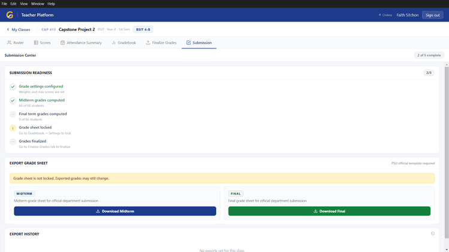The height and width of the screenshot is (252, 449).
Task: Click the pending icon beside Final term grades computed
Action: pyautogui.click(x=13, y=114)
